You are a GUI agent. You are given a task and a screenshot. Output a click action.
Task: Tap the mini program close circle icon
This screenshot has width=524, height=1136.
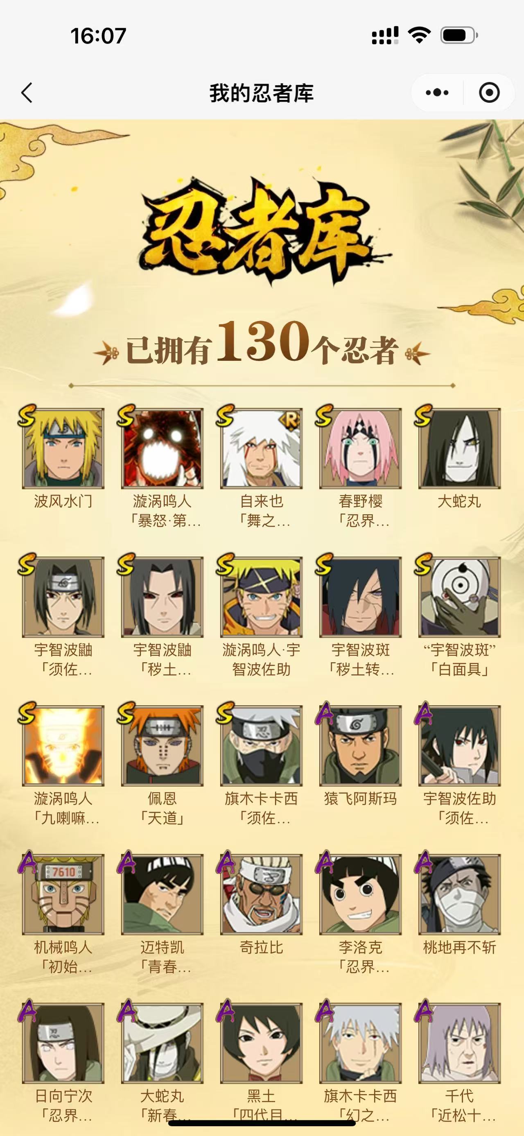pyautogui.click(x=489, y=93)
